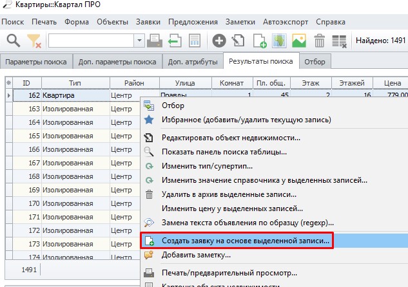Switch to Отбор tab

[315, 62]
